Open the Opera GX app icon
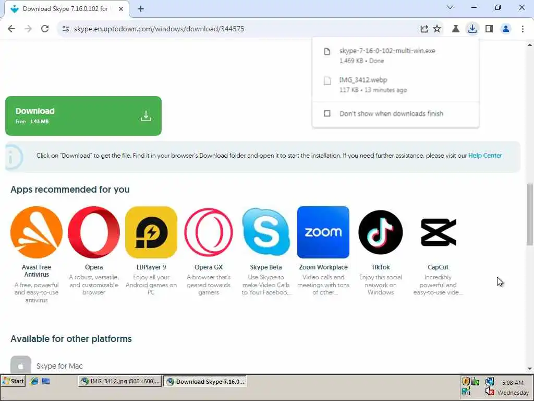The image size is (534, 401). [x=209, y=232]
